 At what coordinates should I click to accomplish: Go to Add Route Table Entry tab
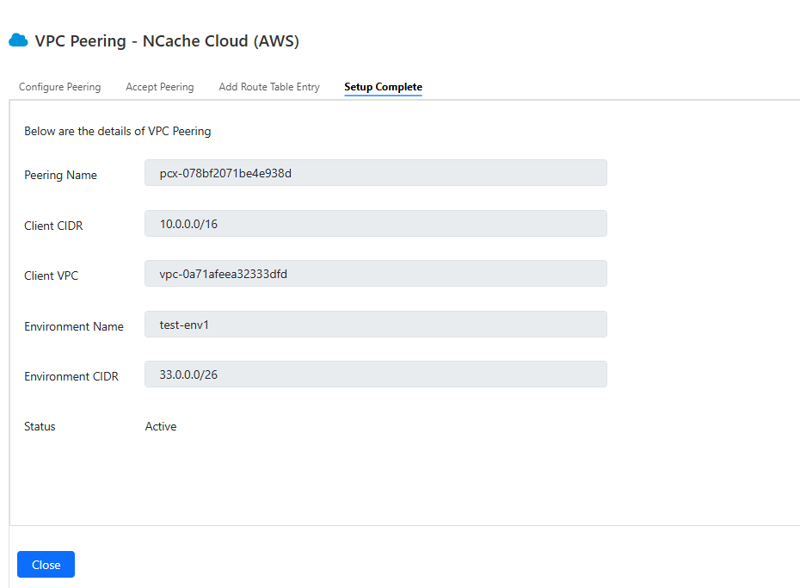coord(269,87)
